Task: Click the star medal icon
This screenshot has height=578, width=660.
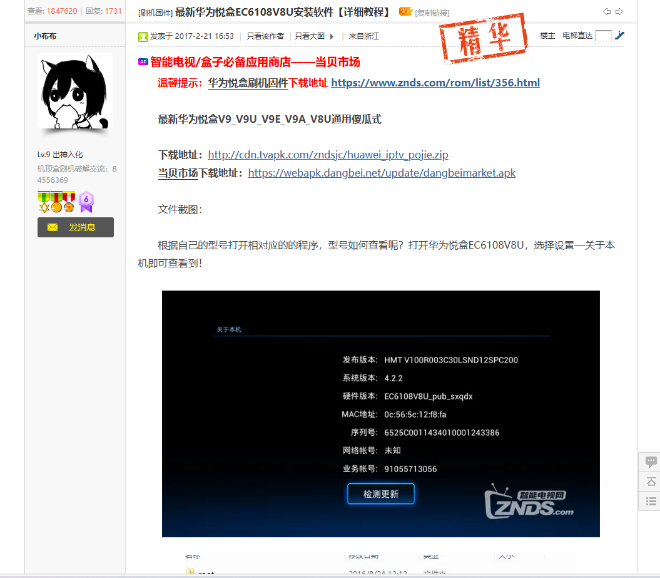Action: coord(44,202)
